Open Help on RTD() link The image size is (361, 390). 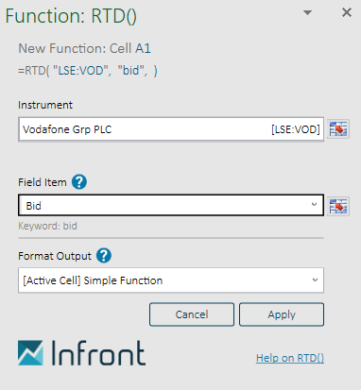click(290, 358)
